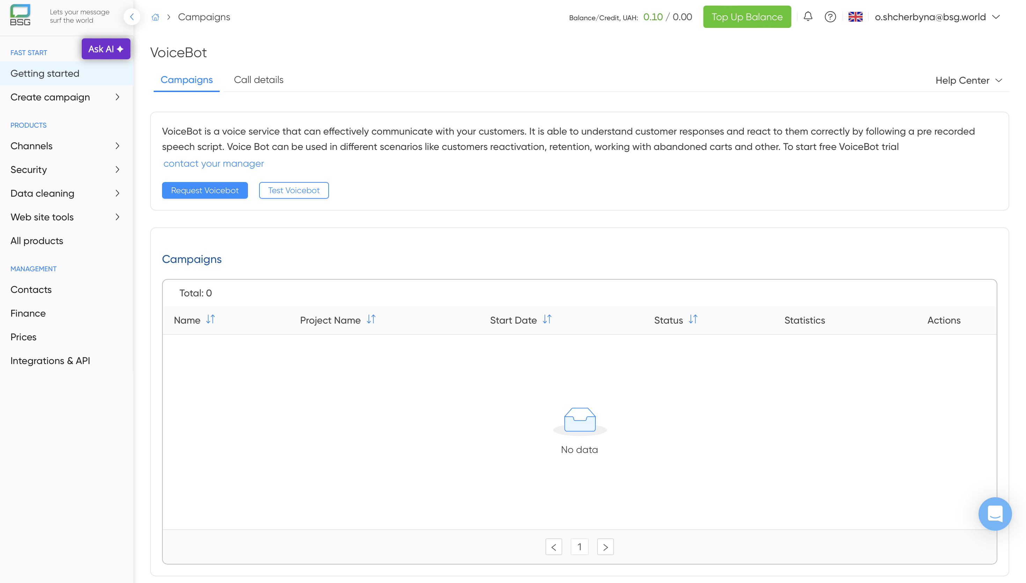Collapse the sidebar with arrow button

pyautogui.click(x=132, y=17)
